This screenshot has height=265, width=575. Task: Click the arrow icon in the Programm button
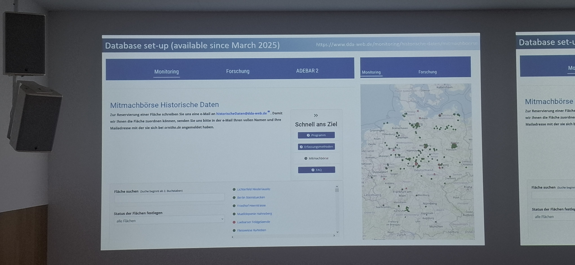308,135
